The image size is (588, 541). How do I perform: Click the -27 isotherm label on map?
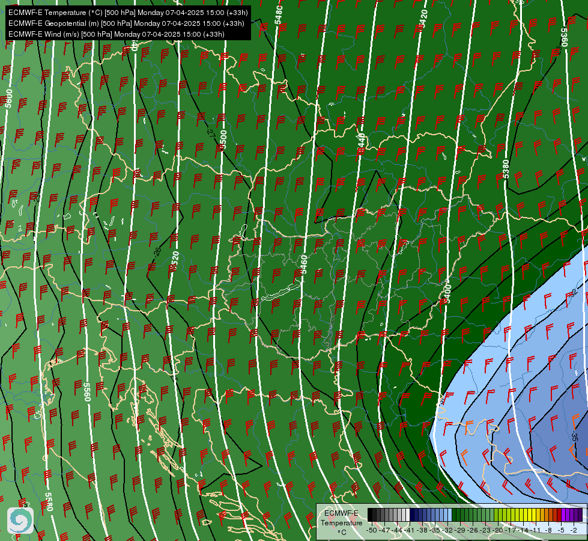211,132
